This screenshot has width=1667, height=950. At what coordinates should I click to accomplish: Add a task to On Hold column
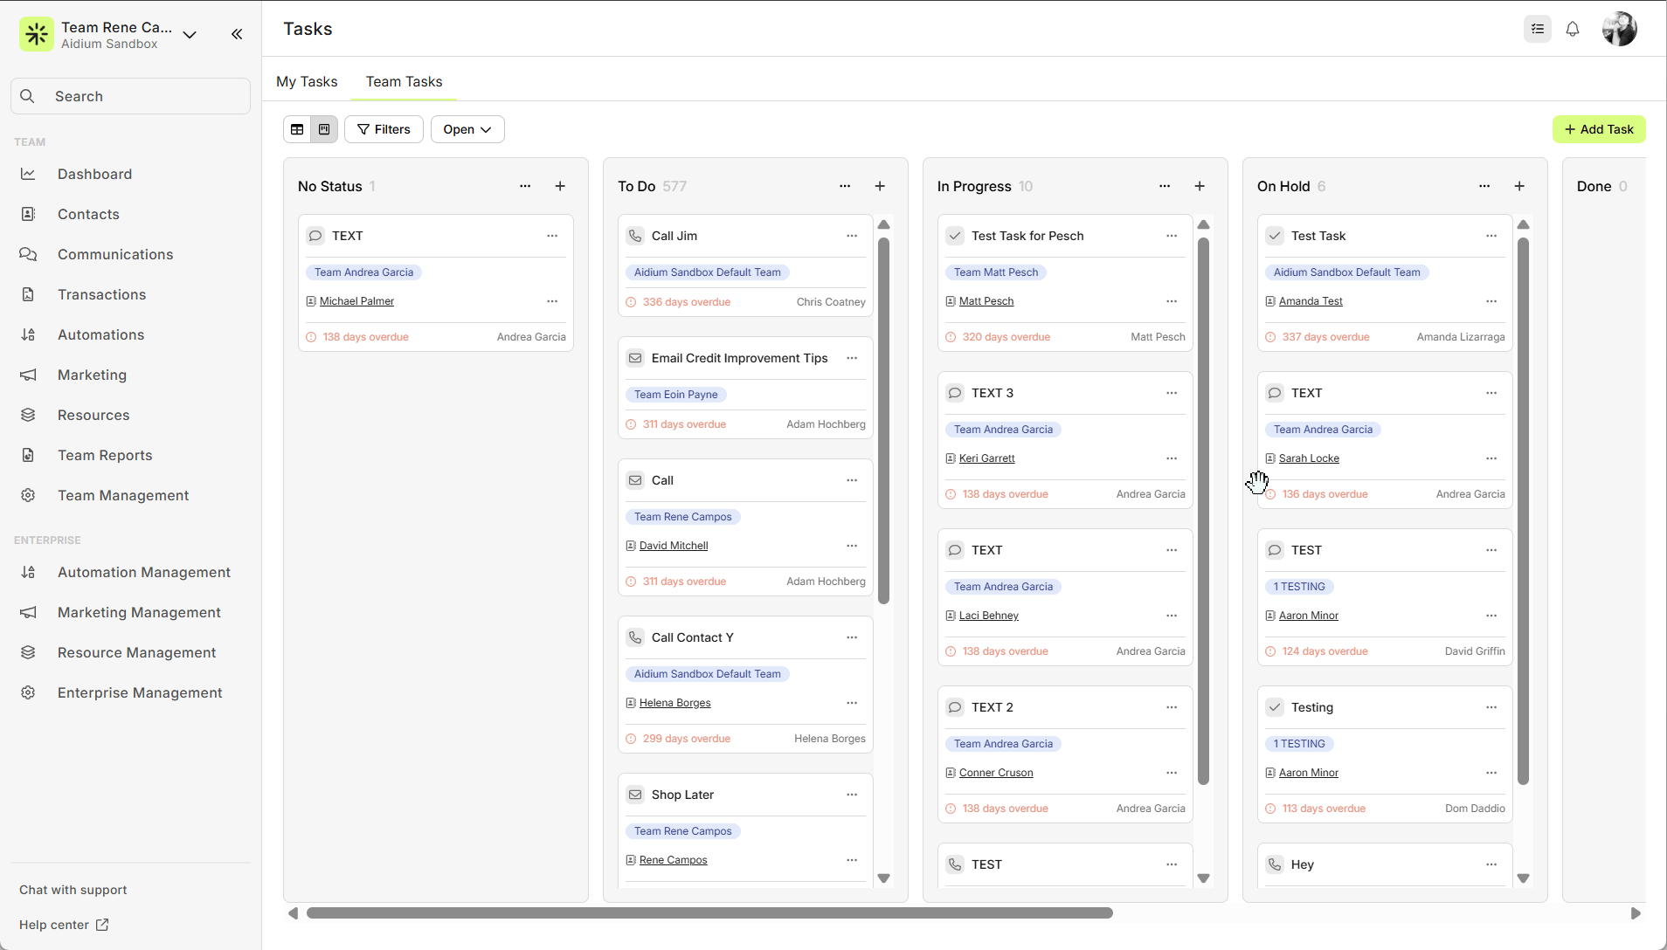pos(1519,186)
